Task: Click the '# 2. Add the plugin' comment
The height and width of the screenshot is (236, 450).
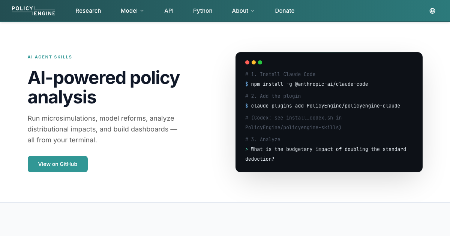Action: (273, 96)
